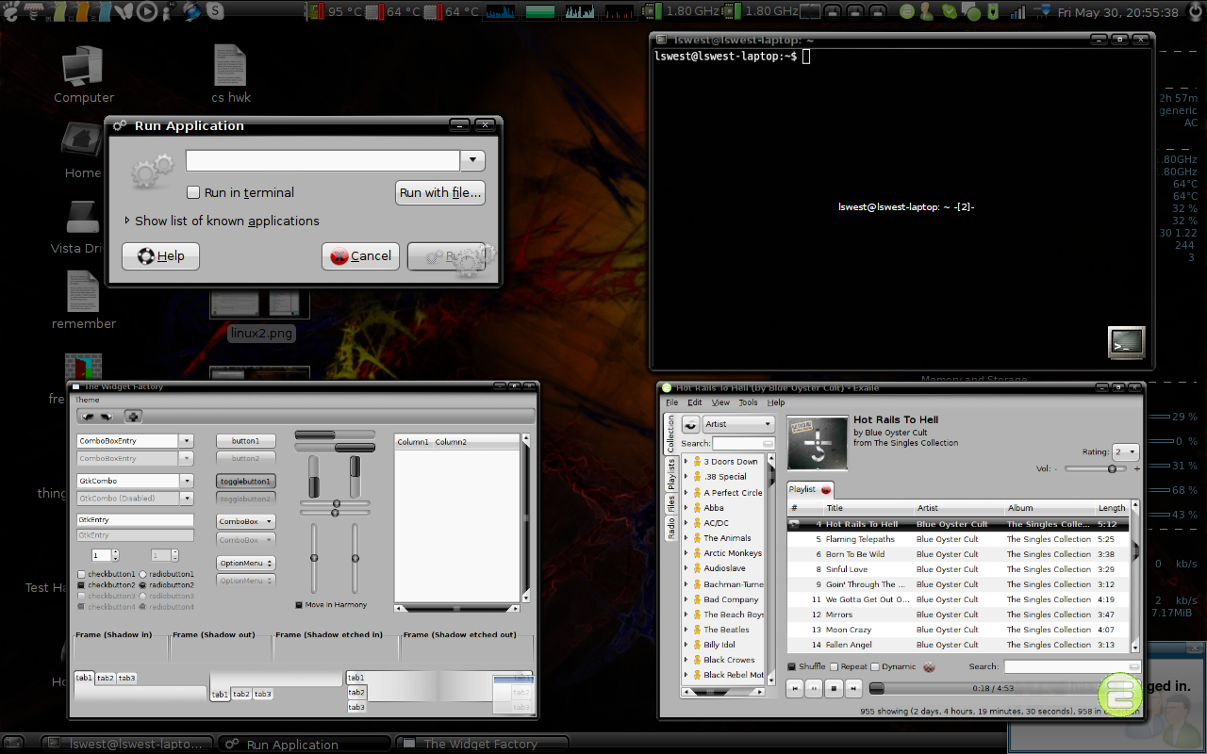Viewport: 1207px width, 754px height.
Task: Click Run with file... button
Action: 440,192
